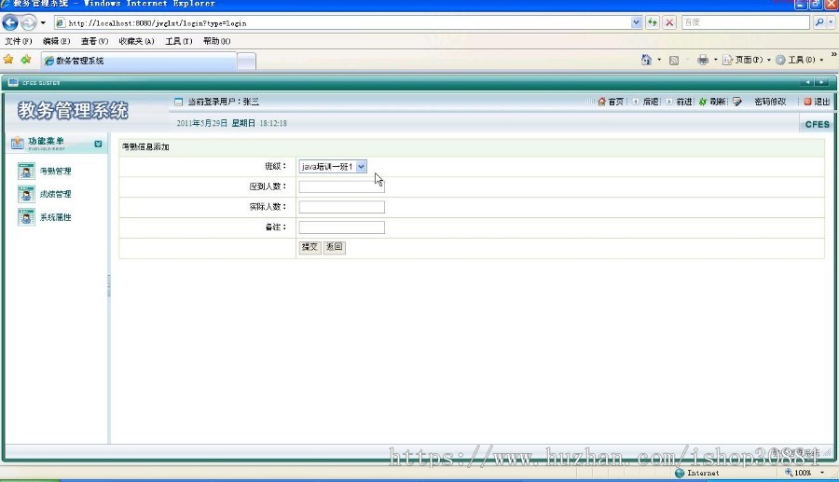Screen dimensions: 839x482
Task: Open the 班级 class dropdown
Action: (333, 166)
